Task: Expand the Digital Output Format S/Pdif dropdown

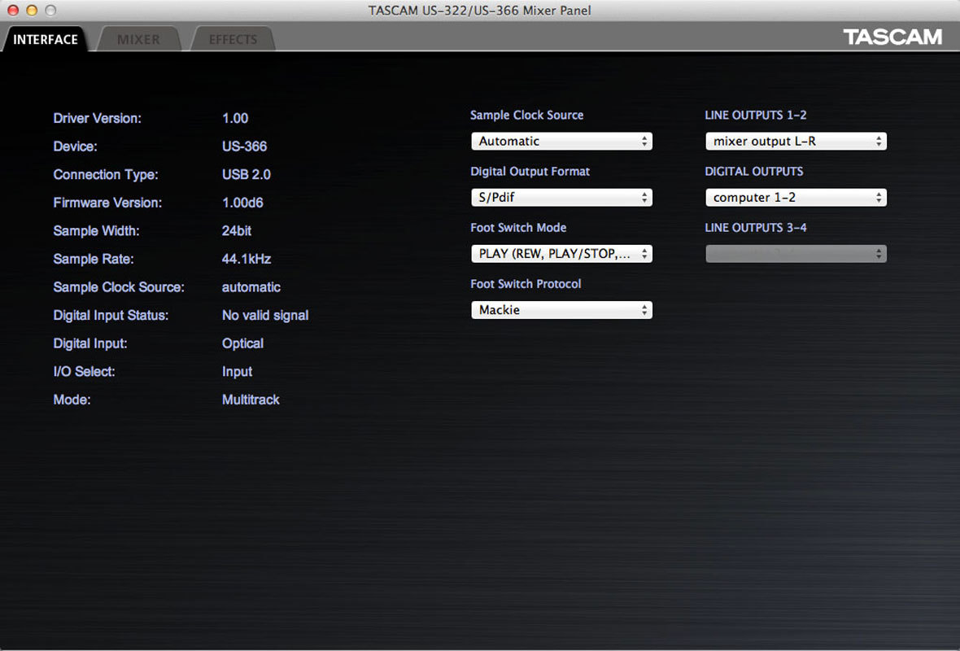Action: tap(561, 198)
